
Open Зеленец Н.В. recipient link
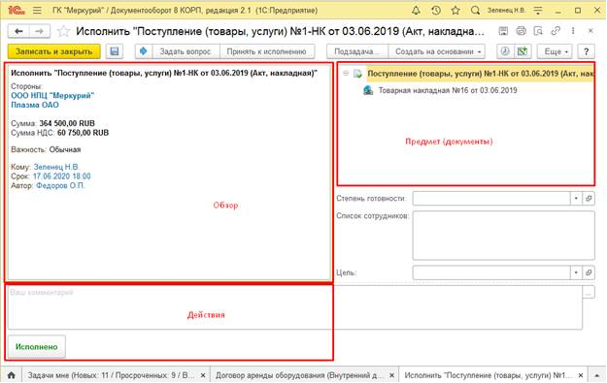56,167
